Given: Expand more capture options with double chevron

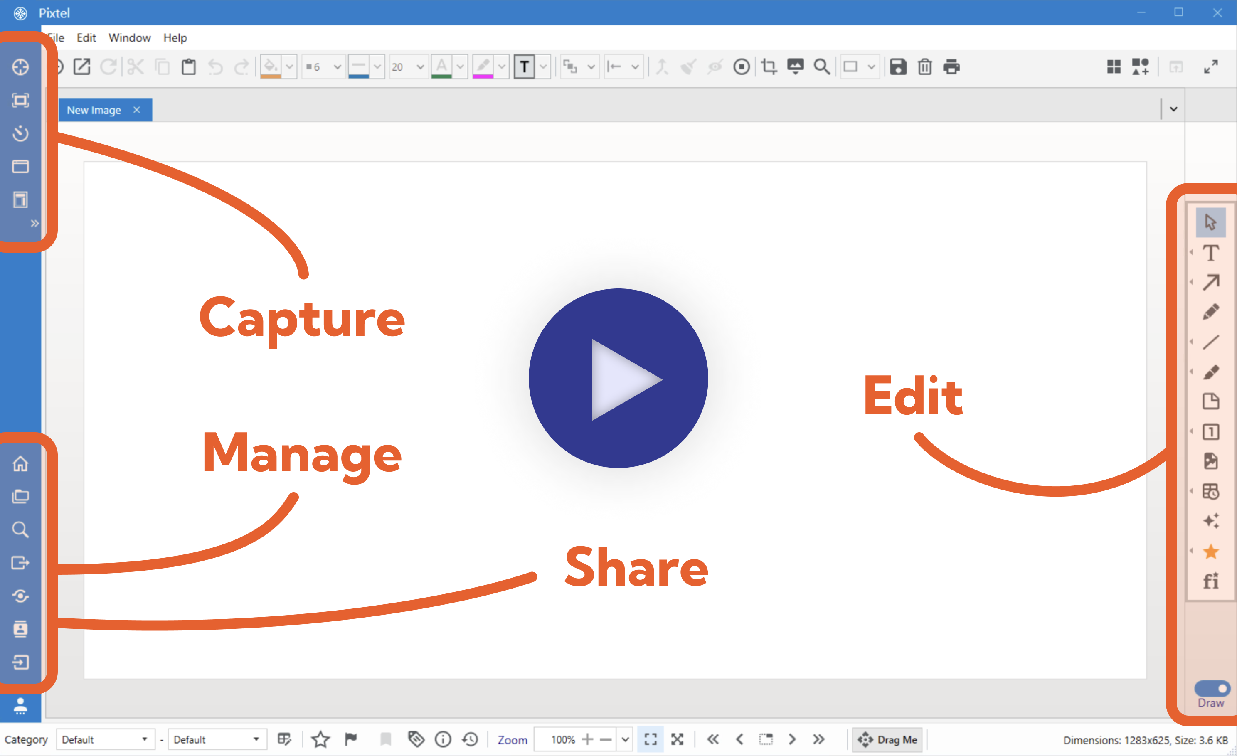Looking at the screenshot, I should pyautogui.click(x=34, y=223).
